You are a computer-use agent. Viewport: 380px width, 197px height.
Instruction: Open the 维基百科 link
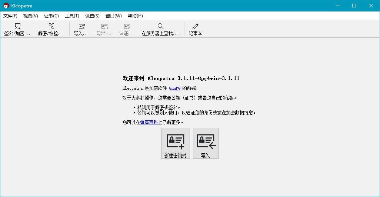pyautogui.click(x=149, y=122)
